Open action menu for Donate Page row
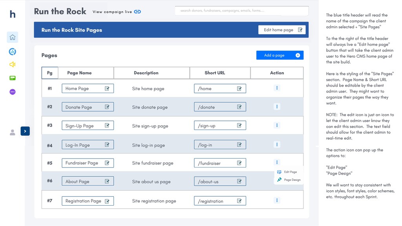This screenshot has height=226, width=402. click(277, 106)
